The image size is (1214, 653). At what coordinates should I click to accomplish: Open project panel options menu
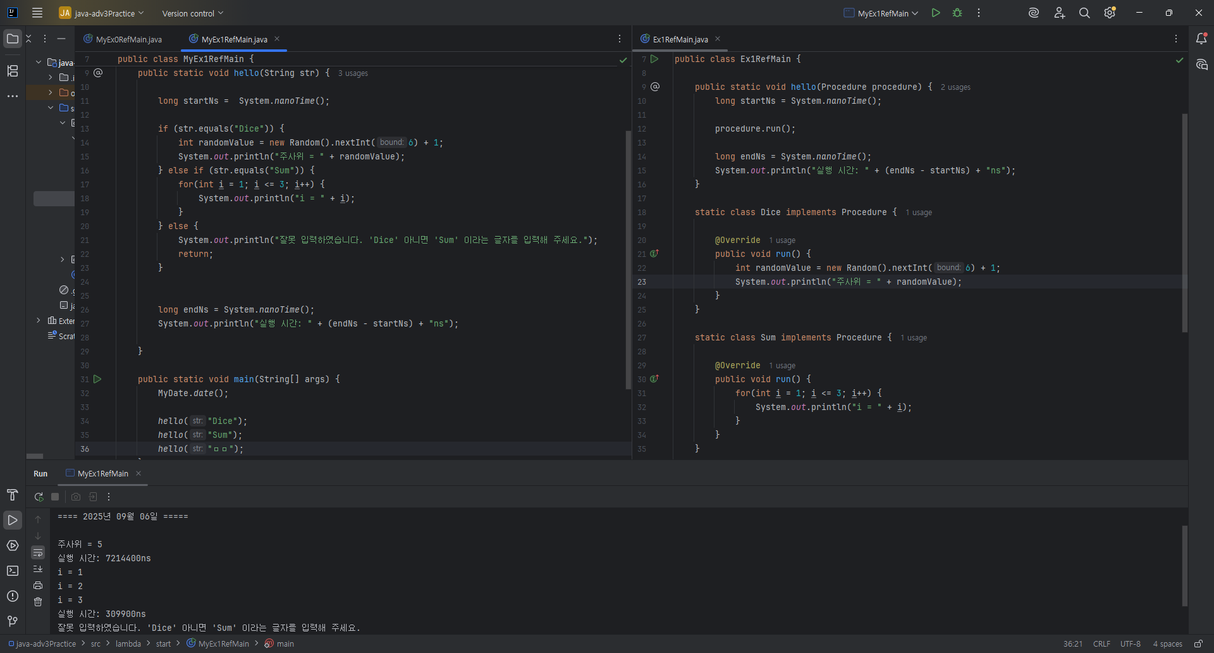click(45, 39)
